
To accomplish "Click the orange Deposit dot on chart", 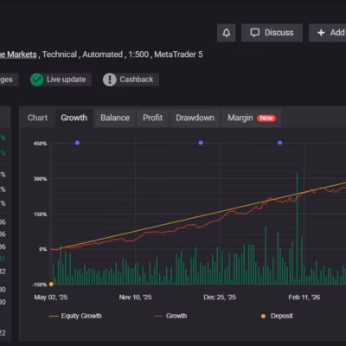I will click(51, 284).
